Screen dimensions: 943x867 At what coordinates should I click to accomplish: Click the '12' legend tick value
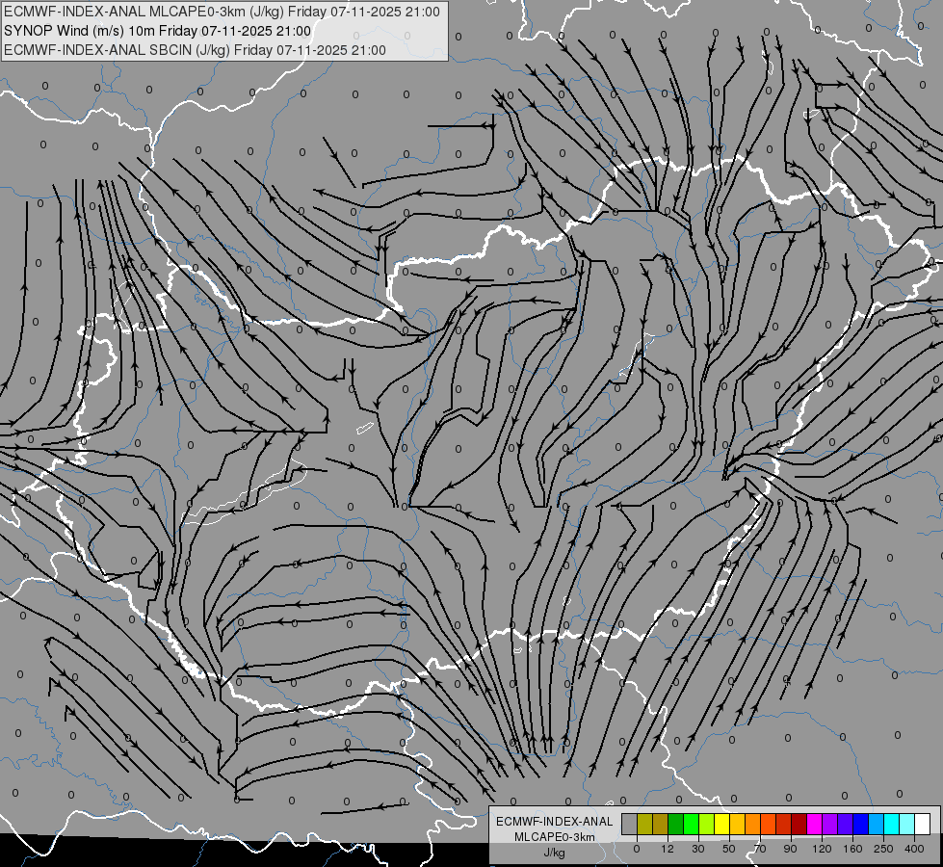668,849
